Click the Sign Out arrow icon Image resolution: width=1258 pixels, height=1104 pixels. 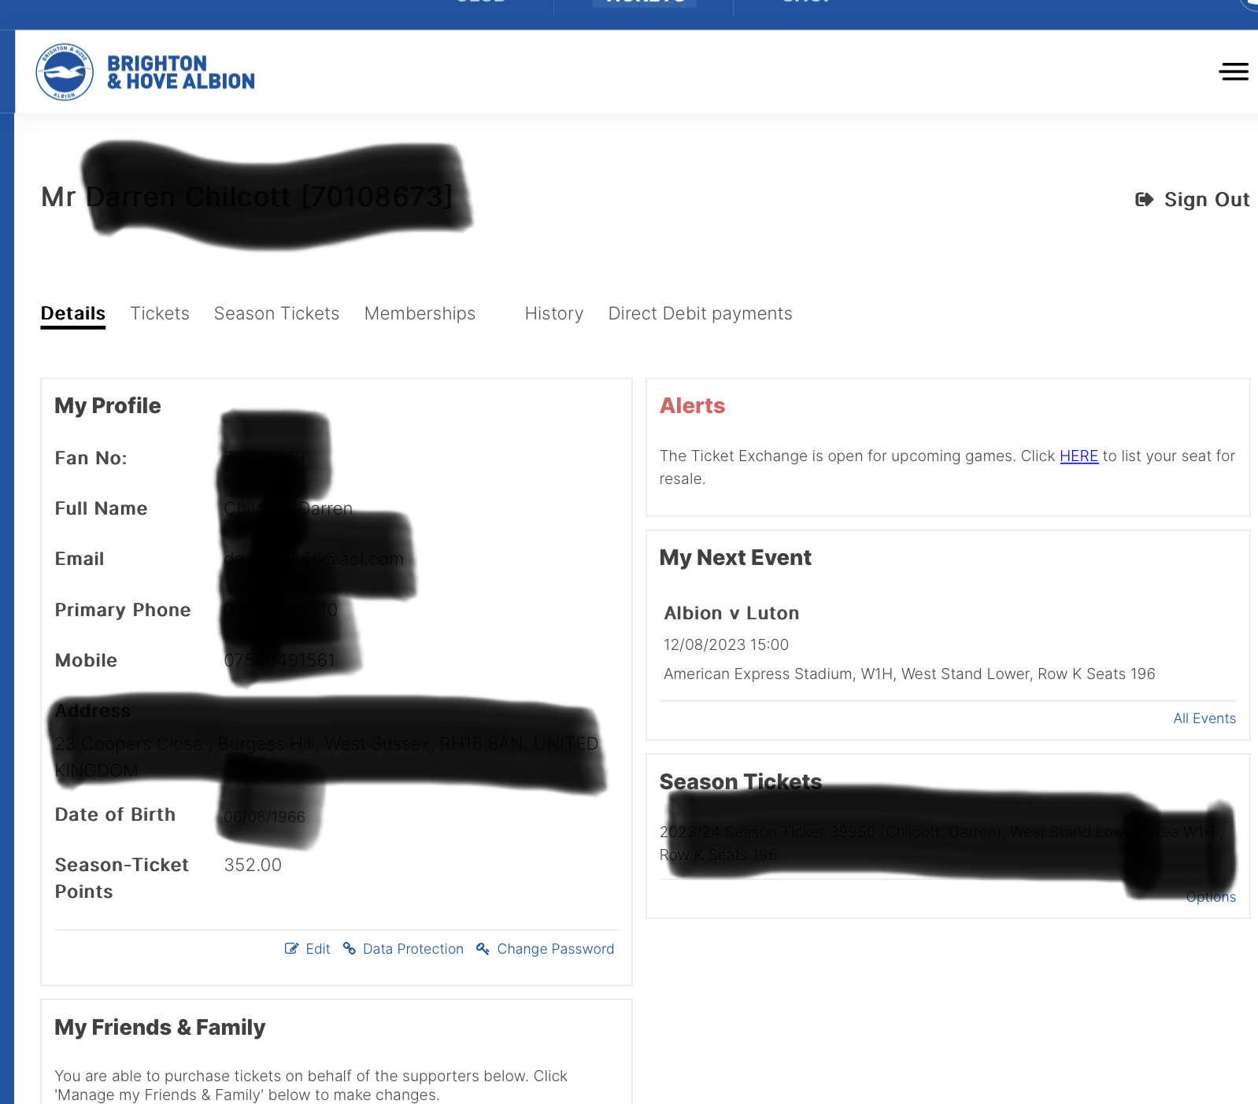[x=1144, y=199]
